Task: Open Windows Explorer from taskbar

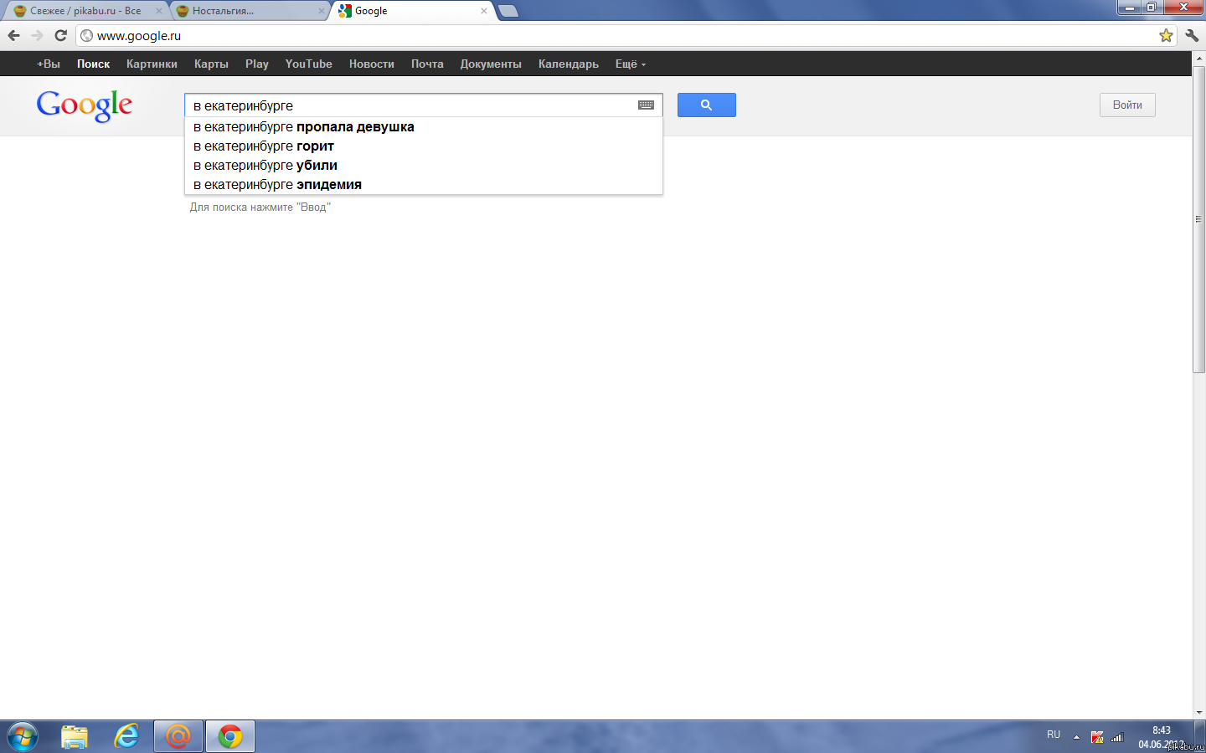Action: [75, 736]
